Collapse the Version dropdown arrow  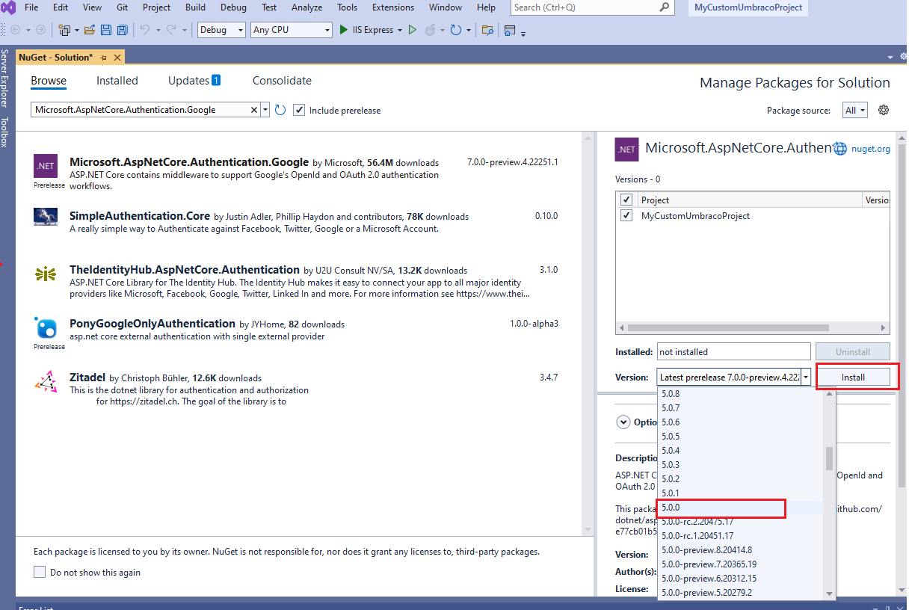tap(805, 378)
